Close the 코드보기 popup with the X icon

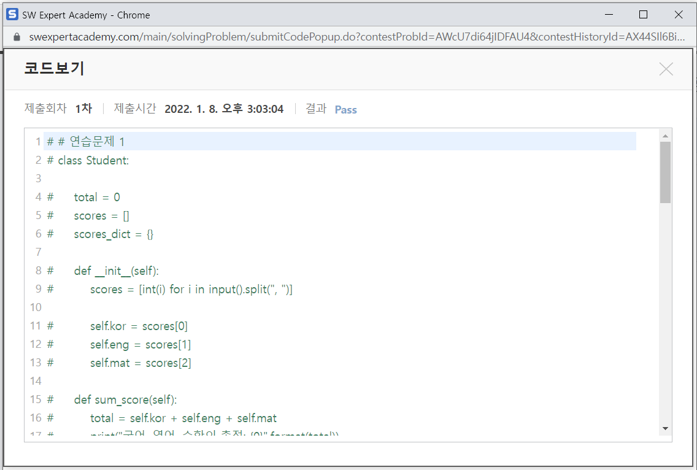[666, 69]
